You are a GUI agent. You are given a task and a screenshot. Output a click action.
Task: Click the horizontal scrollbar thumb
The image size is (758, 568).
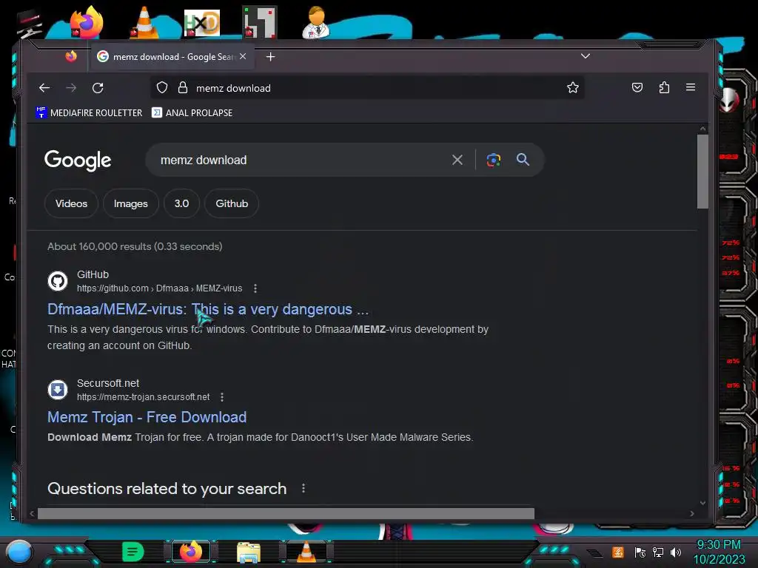pyautogui.click(x=286, y=513)
